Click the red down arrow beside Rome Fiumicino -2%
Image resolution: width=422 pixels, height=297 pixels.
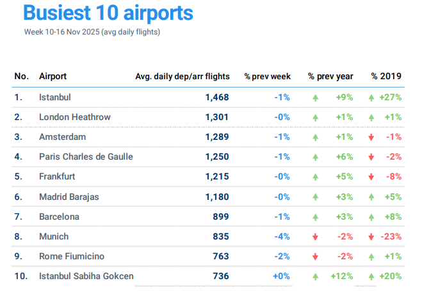tap(315, 256)
